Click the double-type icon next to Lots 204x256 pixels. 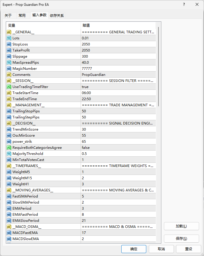(9, 38)
